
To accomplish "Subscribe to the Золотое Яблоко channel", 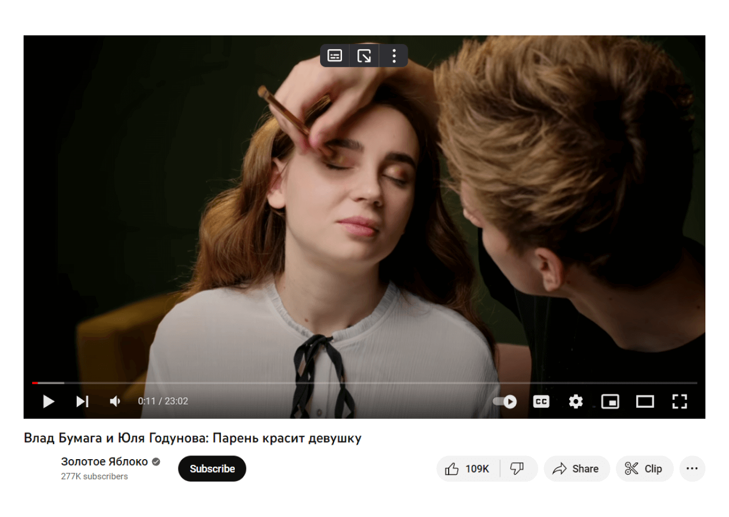I will click(x=212, y=469).
